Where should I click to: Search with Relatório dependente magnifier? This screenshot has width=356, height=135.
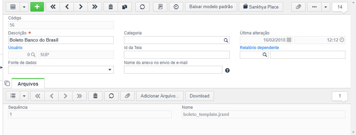(265, 55)
